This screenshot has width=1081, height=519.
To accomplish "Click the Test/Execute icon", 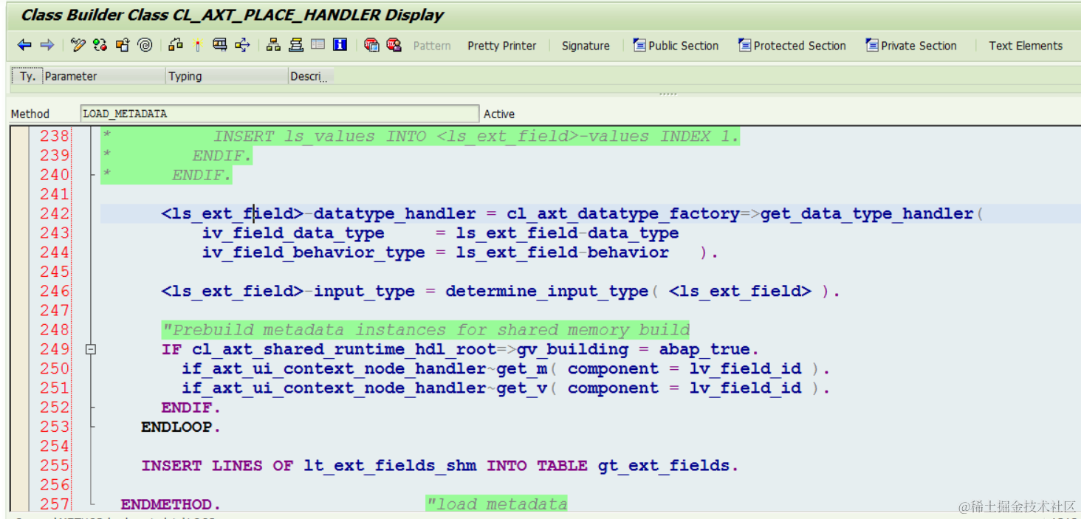I will 219,46.
